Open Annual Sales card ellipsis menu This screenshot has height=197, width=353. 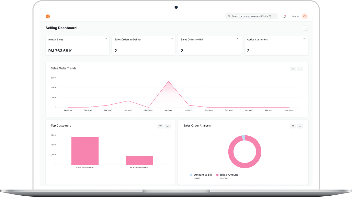point(106,38)
